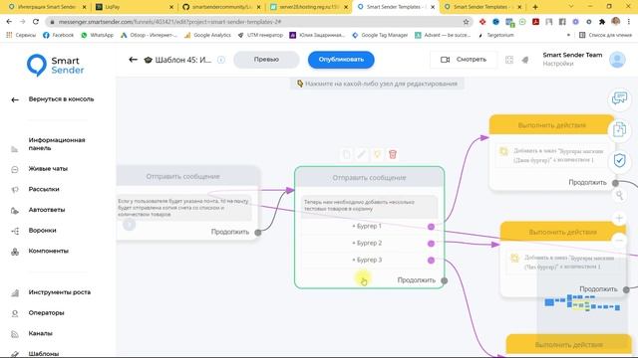
Task: Click the Smart Sender logo
Action: point(55,66)
